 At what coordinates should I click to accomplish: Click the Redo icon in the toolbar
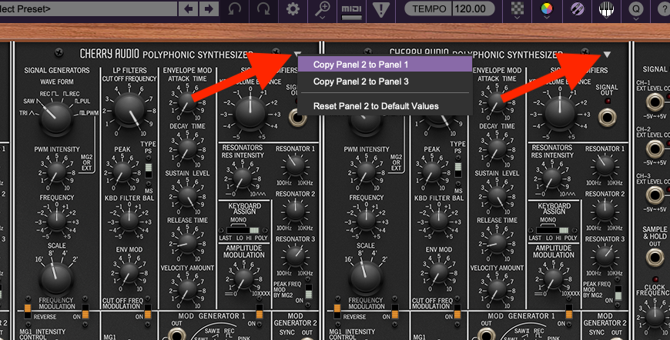[263, 8]
